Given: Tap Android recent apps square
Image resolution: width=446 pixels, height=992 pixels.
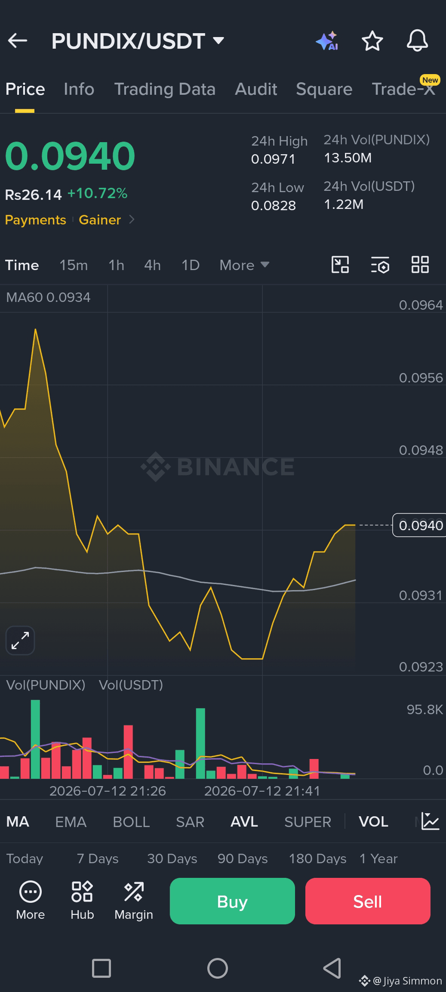Looking at the screenshot, I should (x=102, y=968).
